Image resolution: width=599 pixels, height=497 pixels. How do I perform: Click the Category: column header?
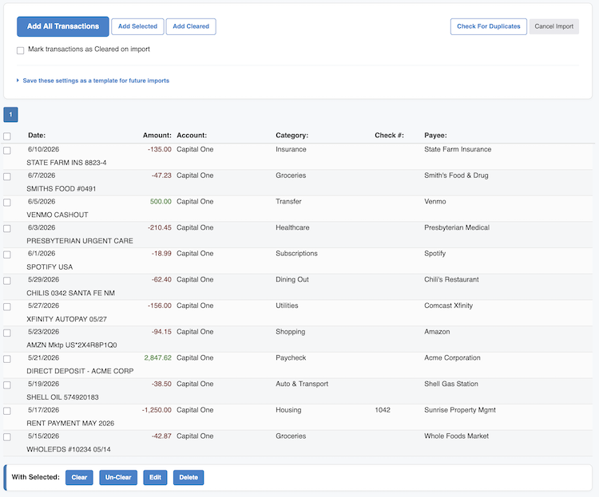(x=292, y=135)
